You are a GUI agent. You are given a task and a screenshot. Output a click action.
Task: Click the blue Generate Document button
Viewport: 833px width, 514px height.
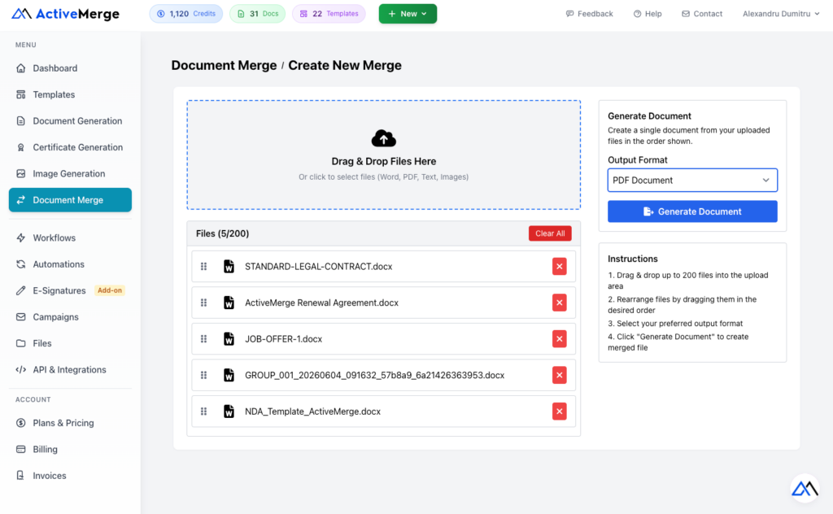692,211
